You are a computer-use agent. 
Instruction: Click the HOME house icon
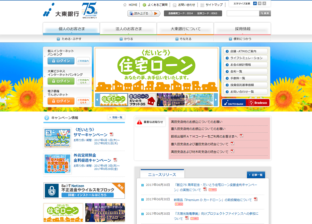(125, 5)
